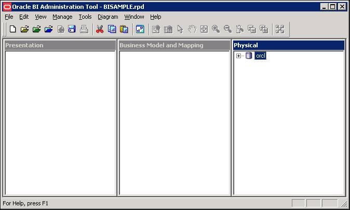Select the orcl tree item
Viewport: 350px width, 210px height.
(x=260, y=56)
